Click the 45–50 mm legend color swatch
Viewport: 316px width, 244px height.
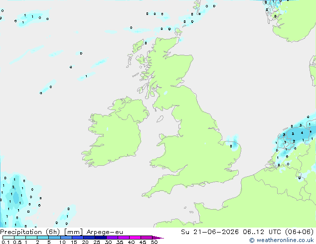(147, 238)
